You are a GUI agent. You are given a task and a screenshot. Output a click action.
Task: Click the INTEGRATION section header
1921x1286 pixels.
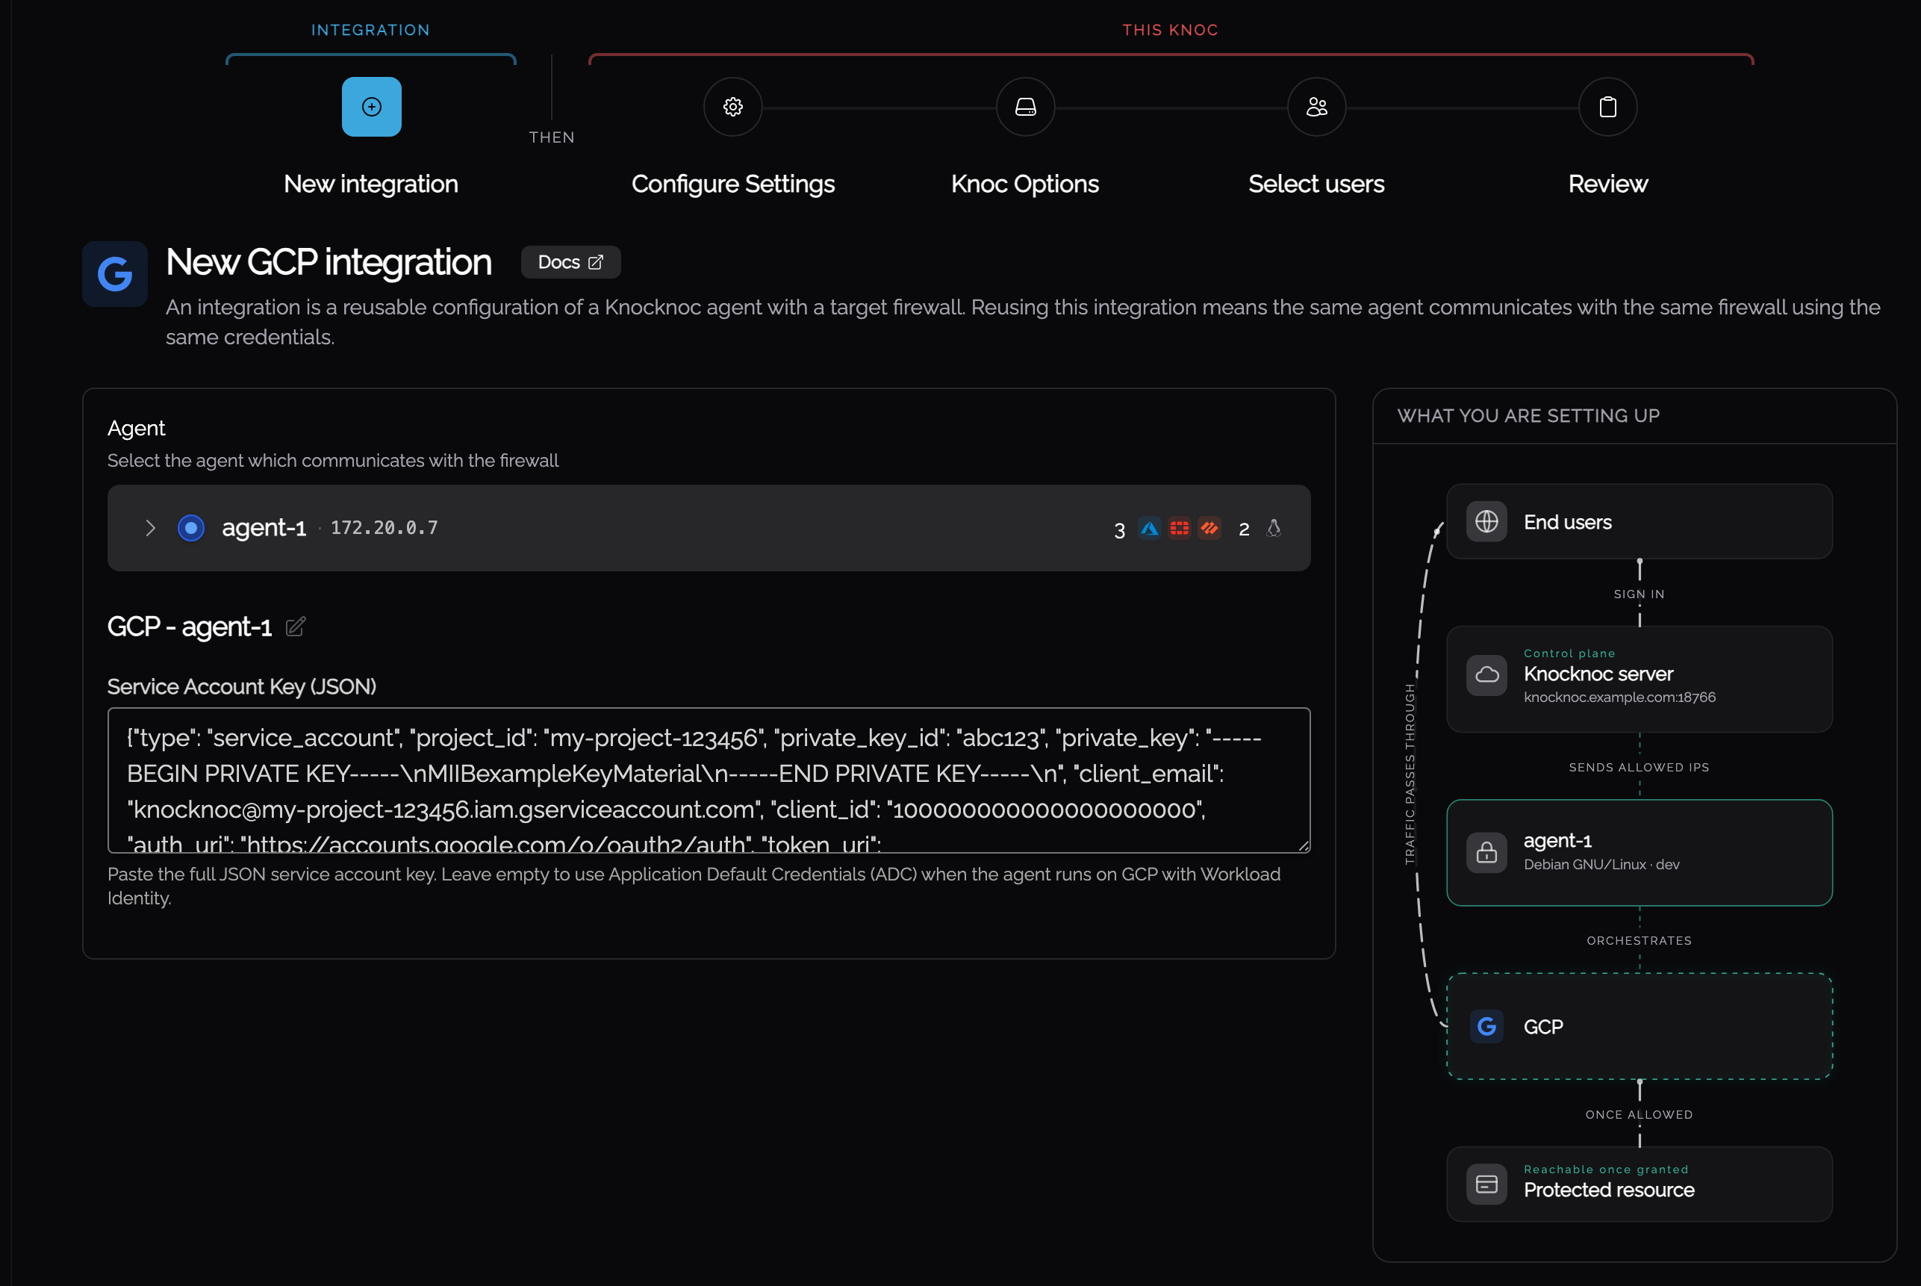click(x=370, y=31)
